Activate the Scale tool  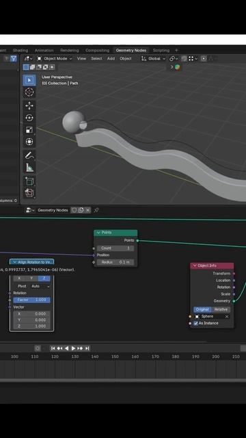(x=29, y=129)
